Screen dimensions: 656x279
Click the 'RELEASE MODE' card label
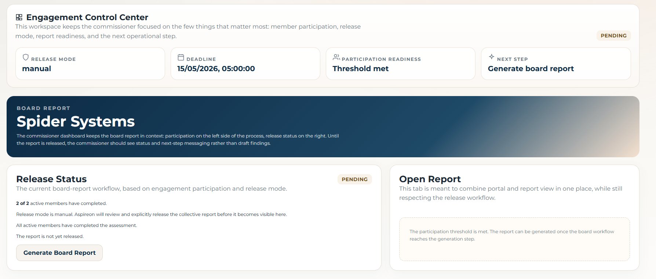(x=53, y=59)
